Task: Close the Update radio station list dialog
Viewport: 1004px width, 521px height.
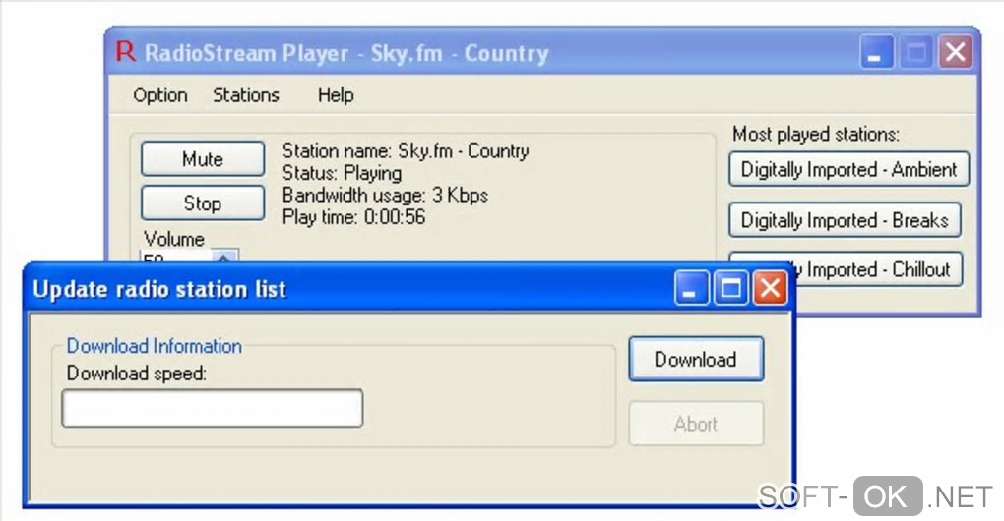Action: (x=770, y=288)
